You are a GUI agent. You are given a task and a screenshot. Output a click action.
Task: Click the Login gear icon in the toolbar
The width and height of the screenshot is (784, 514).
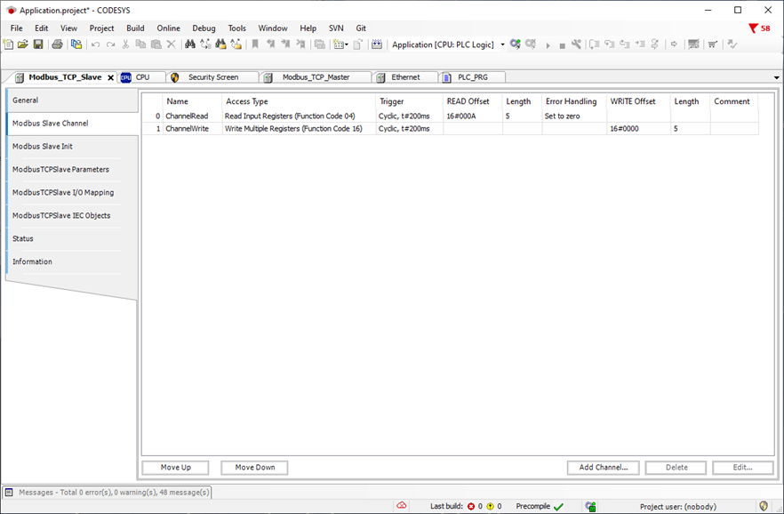(x=516, y=44)
